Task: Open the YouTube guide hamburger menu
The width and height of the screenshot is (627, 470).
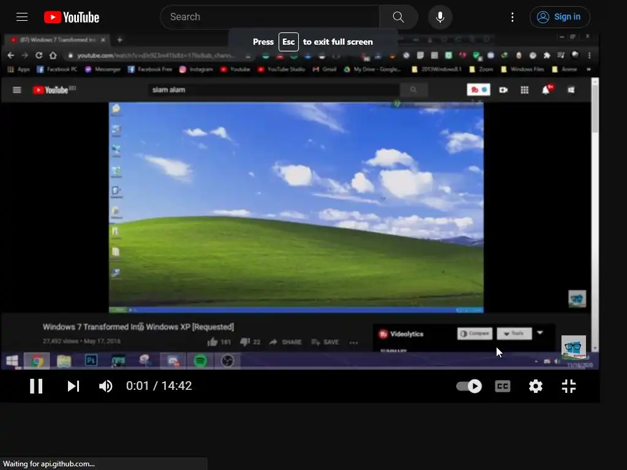Action: point(22,17)
